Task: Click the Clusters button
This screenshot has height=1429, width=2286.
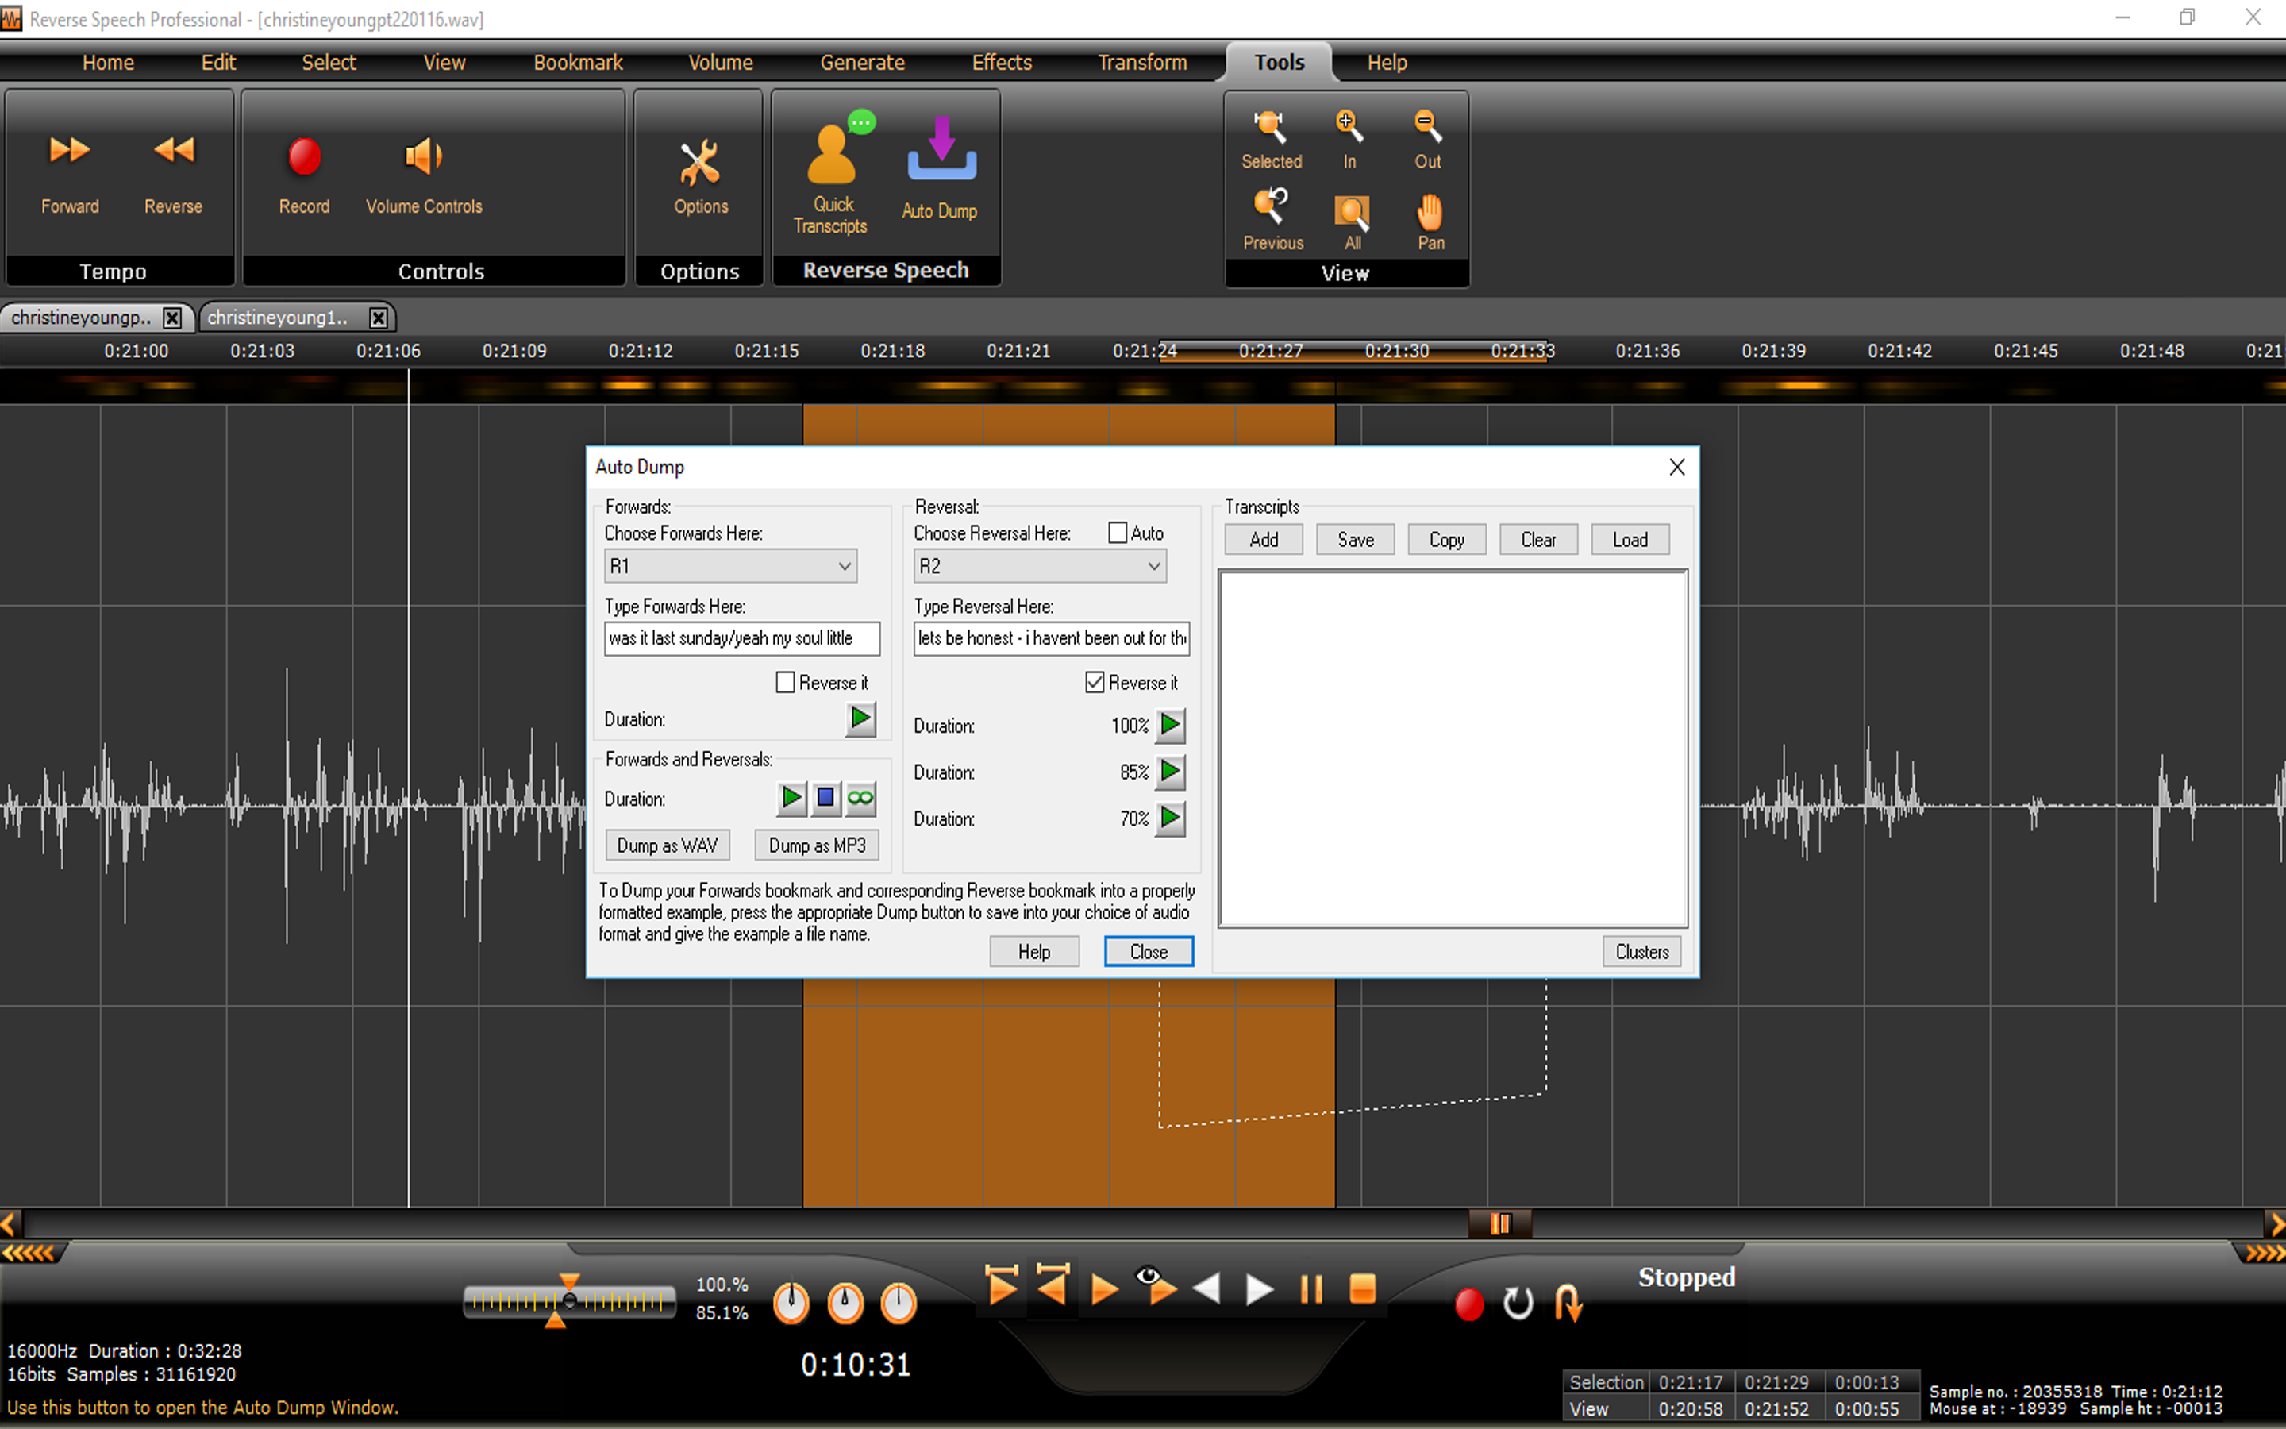Action: (1643, 952)
